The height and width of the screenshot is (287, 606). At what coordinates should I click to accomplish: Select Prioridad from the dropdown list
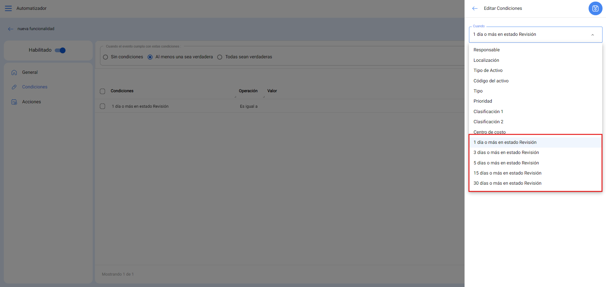tap(483, 101)
